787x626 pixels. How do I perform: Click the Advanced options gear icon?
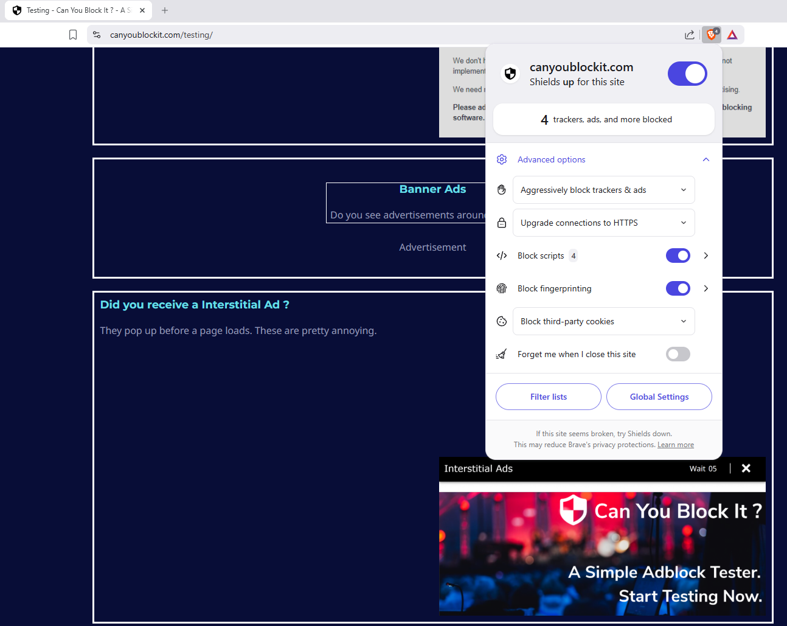[x=502, y=159]
